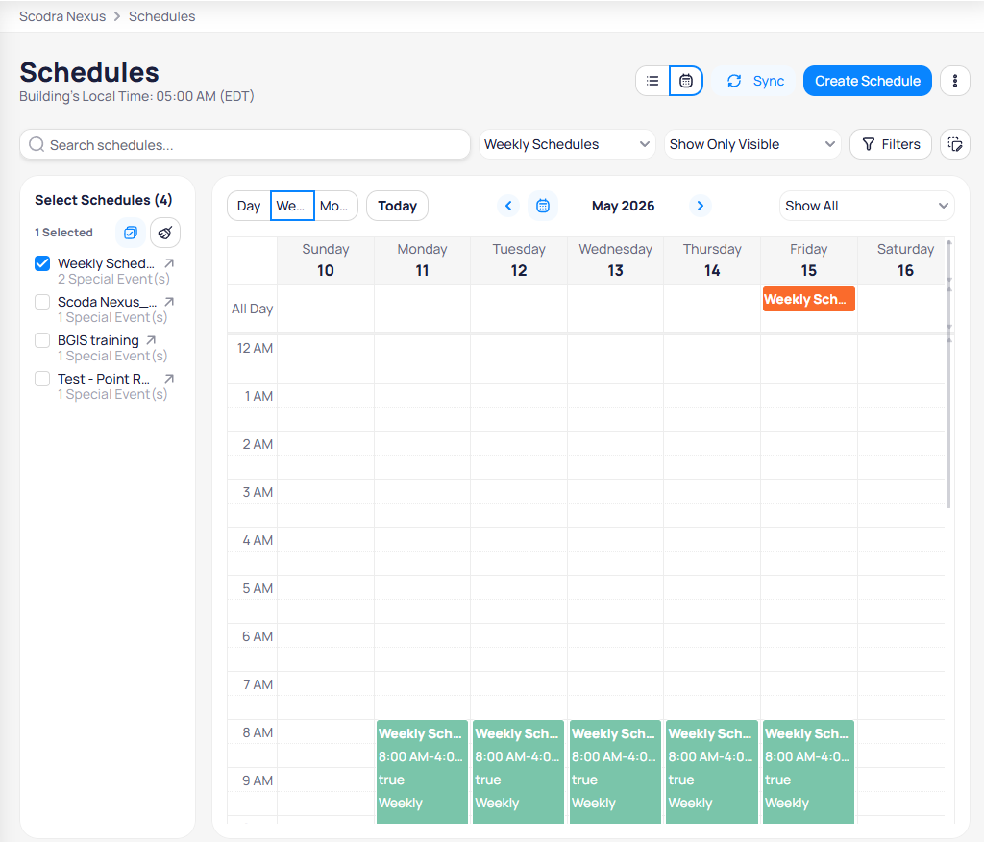984x842 pixels.
Task: Click Scodra Nexus breadcrumb link
Action: click(x=62, y=16)
